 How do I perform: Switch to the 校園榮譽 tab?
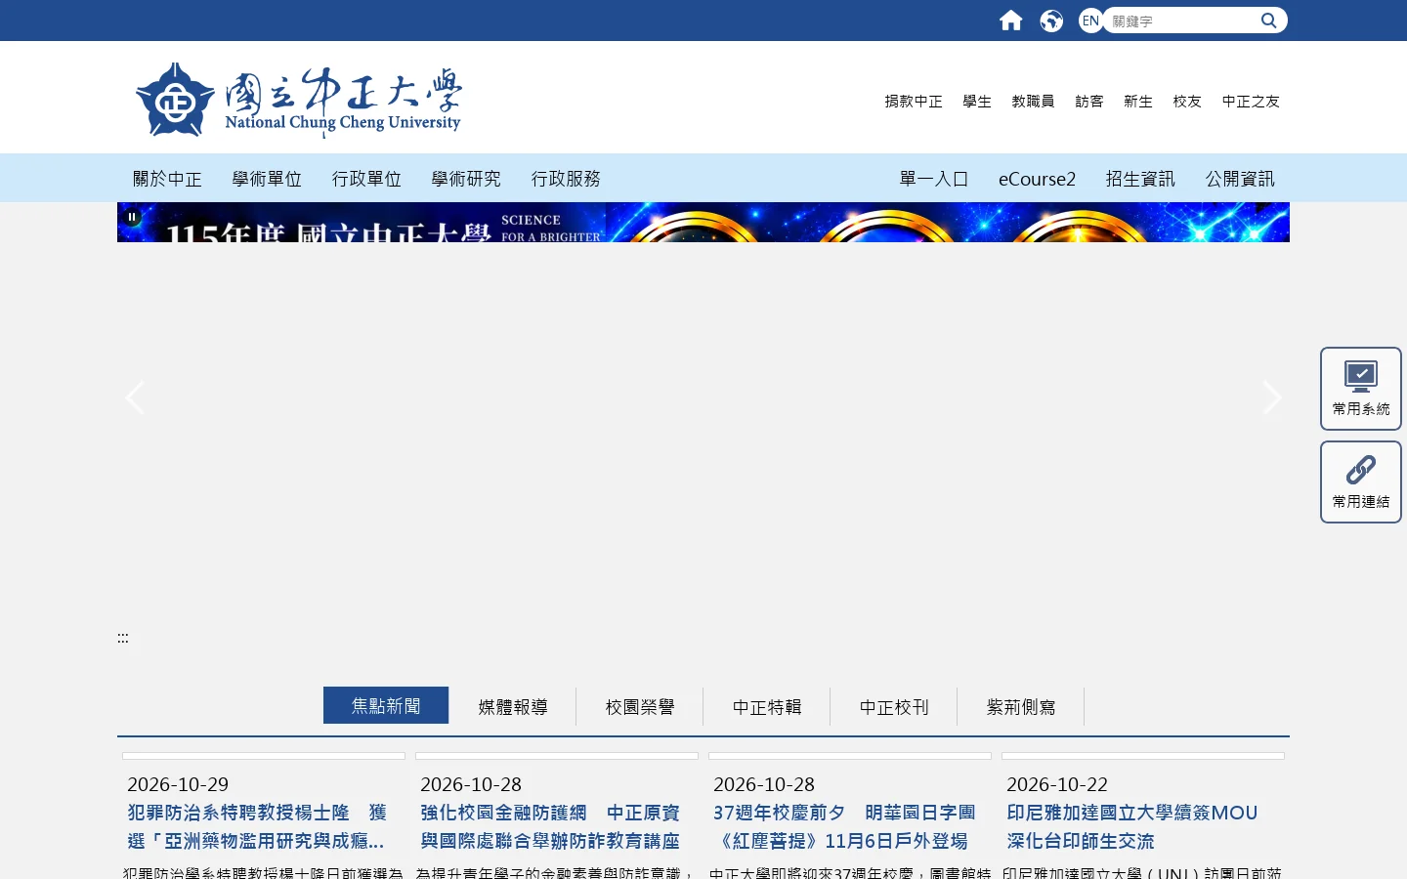pos(640,706)
